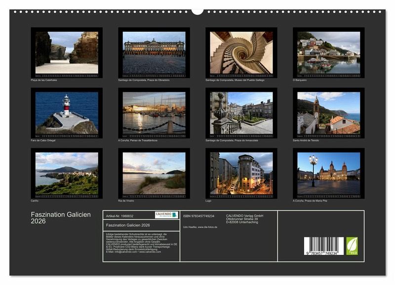Open the Playa de las Catedrales photo
The width and height of the screenshot is (395, 285).
(67, 52)
